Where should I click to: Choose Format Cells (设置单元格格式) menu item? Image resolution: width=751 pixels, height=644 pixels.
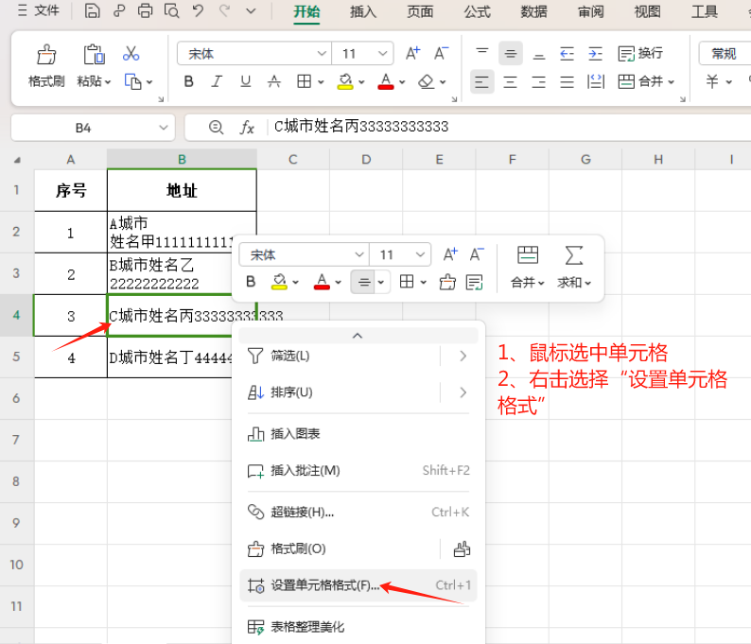pos(358,585)
